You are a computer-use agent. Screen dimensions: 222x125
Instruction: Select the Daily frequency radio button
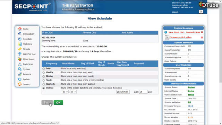44,69
